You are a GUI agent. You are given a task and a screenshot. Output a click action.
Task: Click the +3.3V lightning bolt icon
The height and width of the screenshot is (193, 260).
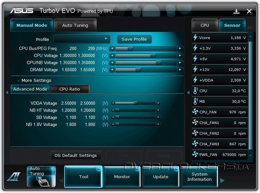coord(195,48)
